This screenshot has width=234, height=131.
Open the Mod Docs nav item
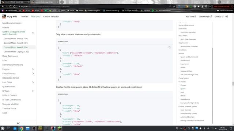pyautogui.click(x=36, y=16)
